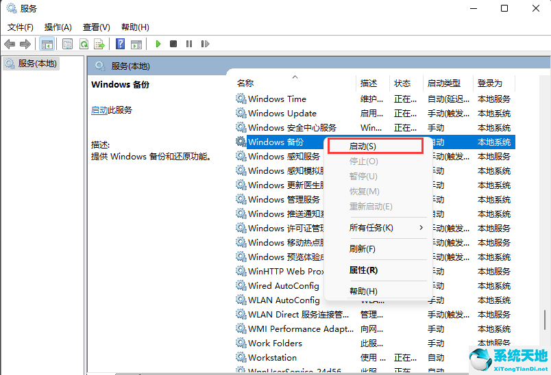Open the Properties toolbar icon
Screen dimensions: 551x375
67,44
